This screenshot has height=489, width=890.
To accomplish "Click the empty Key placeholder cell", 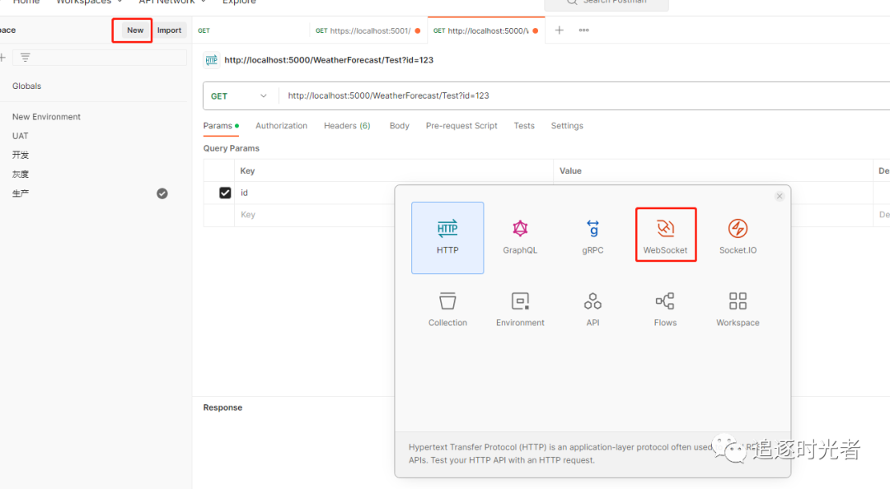I will tap(393, 215).
